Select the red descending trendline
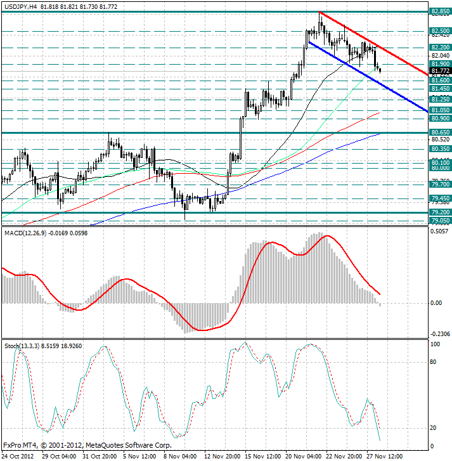This screenshot has height=461, width=452. tap(373, 44)
